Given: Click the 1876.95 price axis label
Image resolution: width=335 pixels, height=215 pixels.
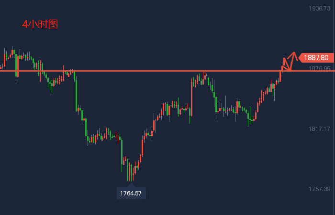Looking at the screenshot, I should (x=320, y=69).
